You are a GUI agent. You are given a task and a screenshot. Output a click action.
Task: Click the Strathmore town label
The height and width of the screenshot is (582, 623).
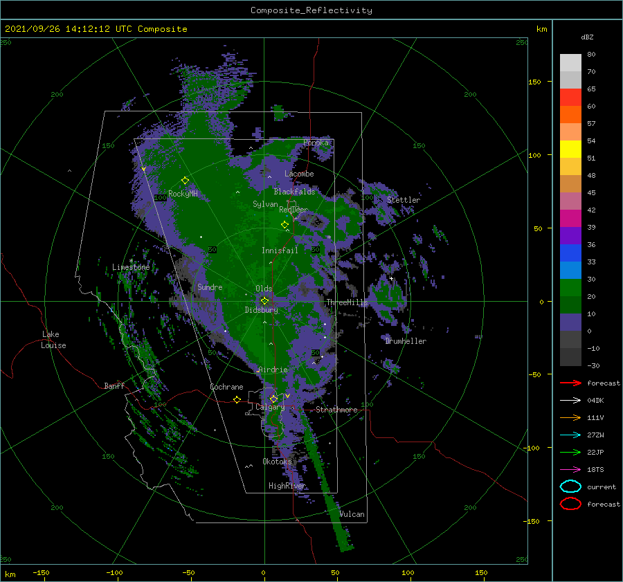click(336, 410)
